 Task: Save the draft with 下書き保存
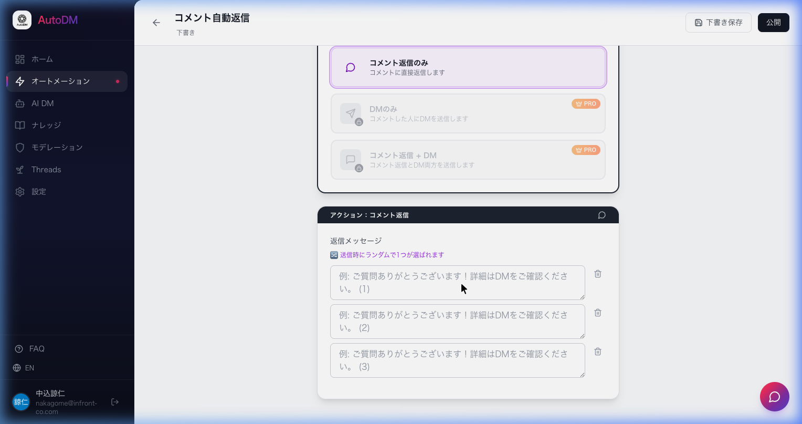point(719,23)
